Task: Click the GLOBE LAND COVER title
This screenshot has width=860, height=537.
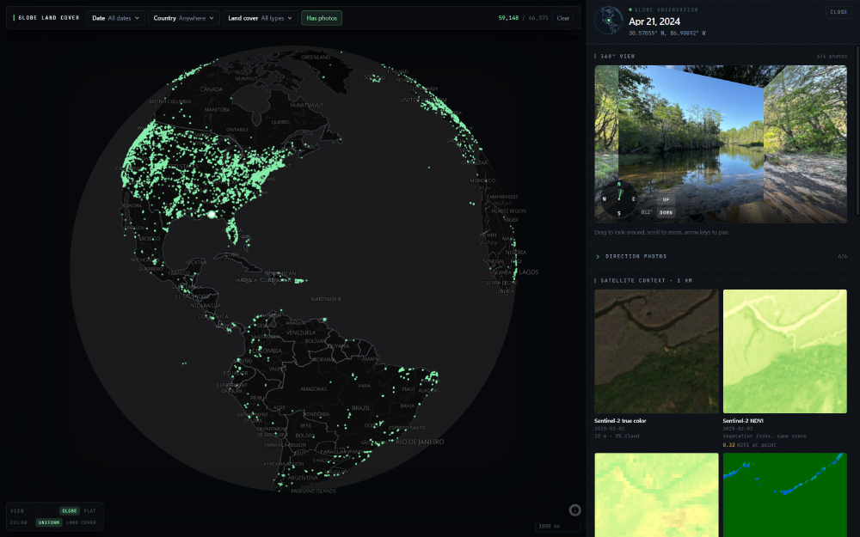Action: pyautogui.click(x=49, y=18)
